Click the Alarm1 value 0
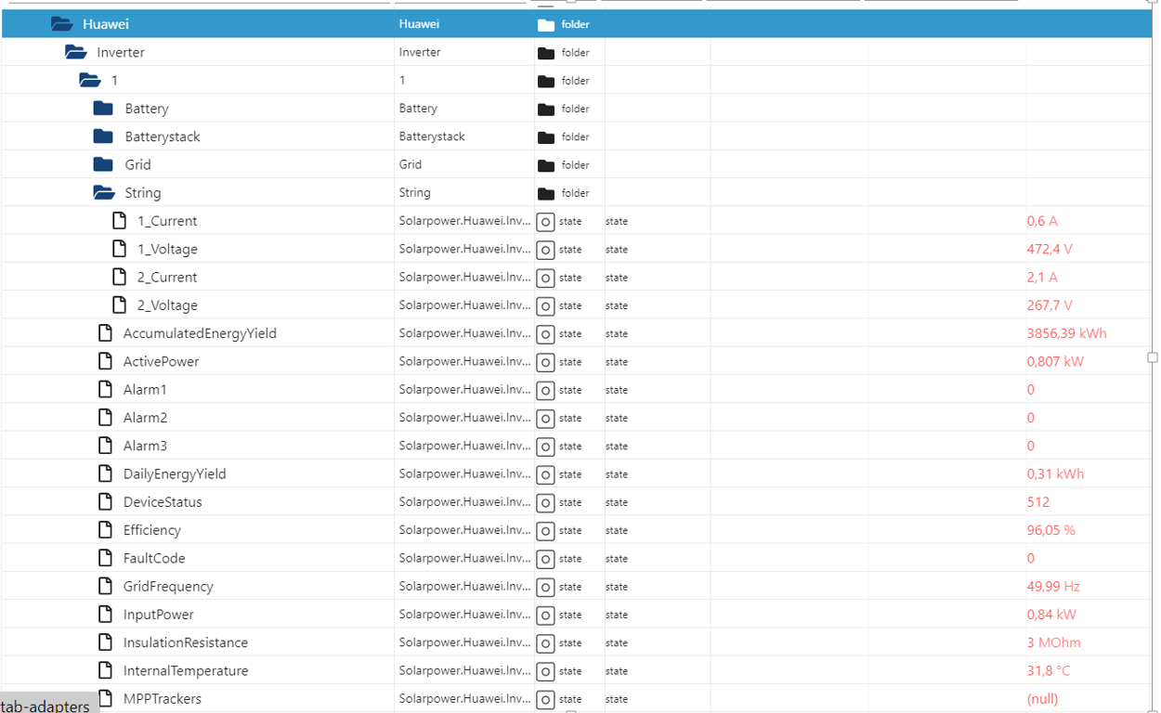Screen dimensions: 1161x713 tap(1031, 389)
